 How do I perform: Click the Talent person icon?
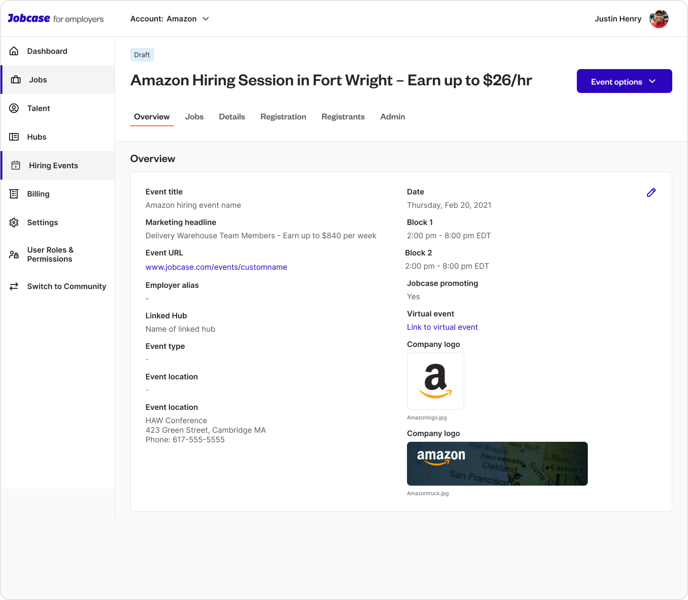(14, 108)
